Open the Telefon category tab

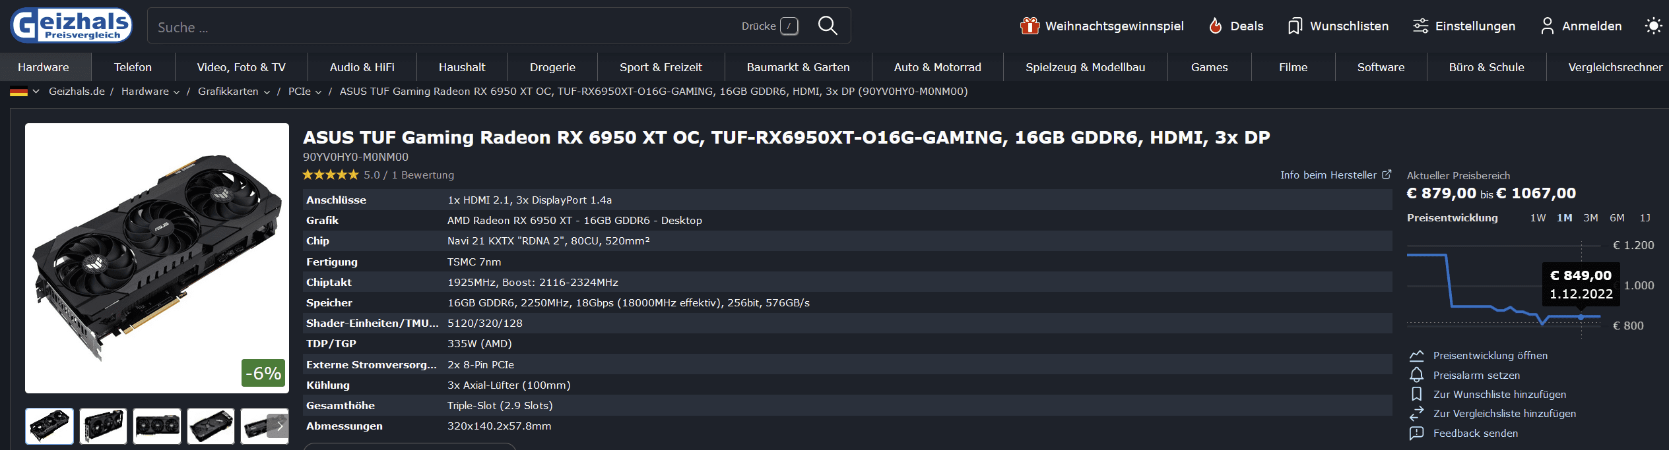[133, 67]
